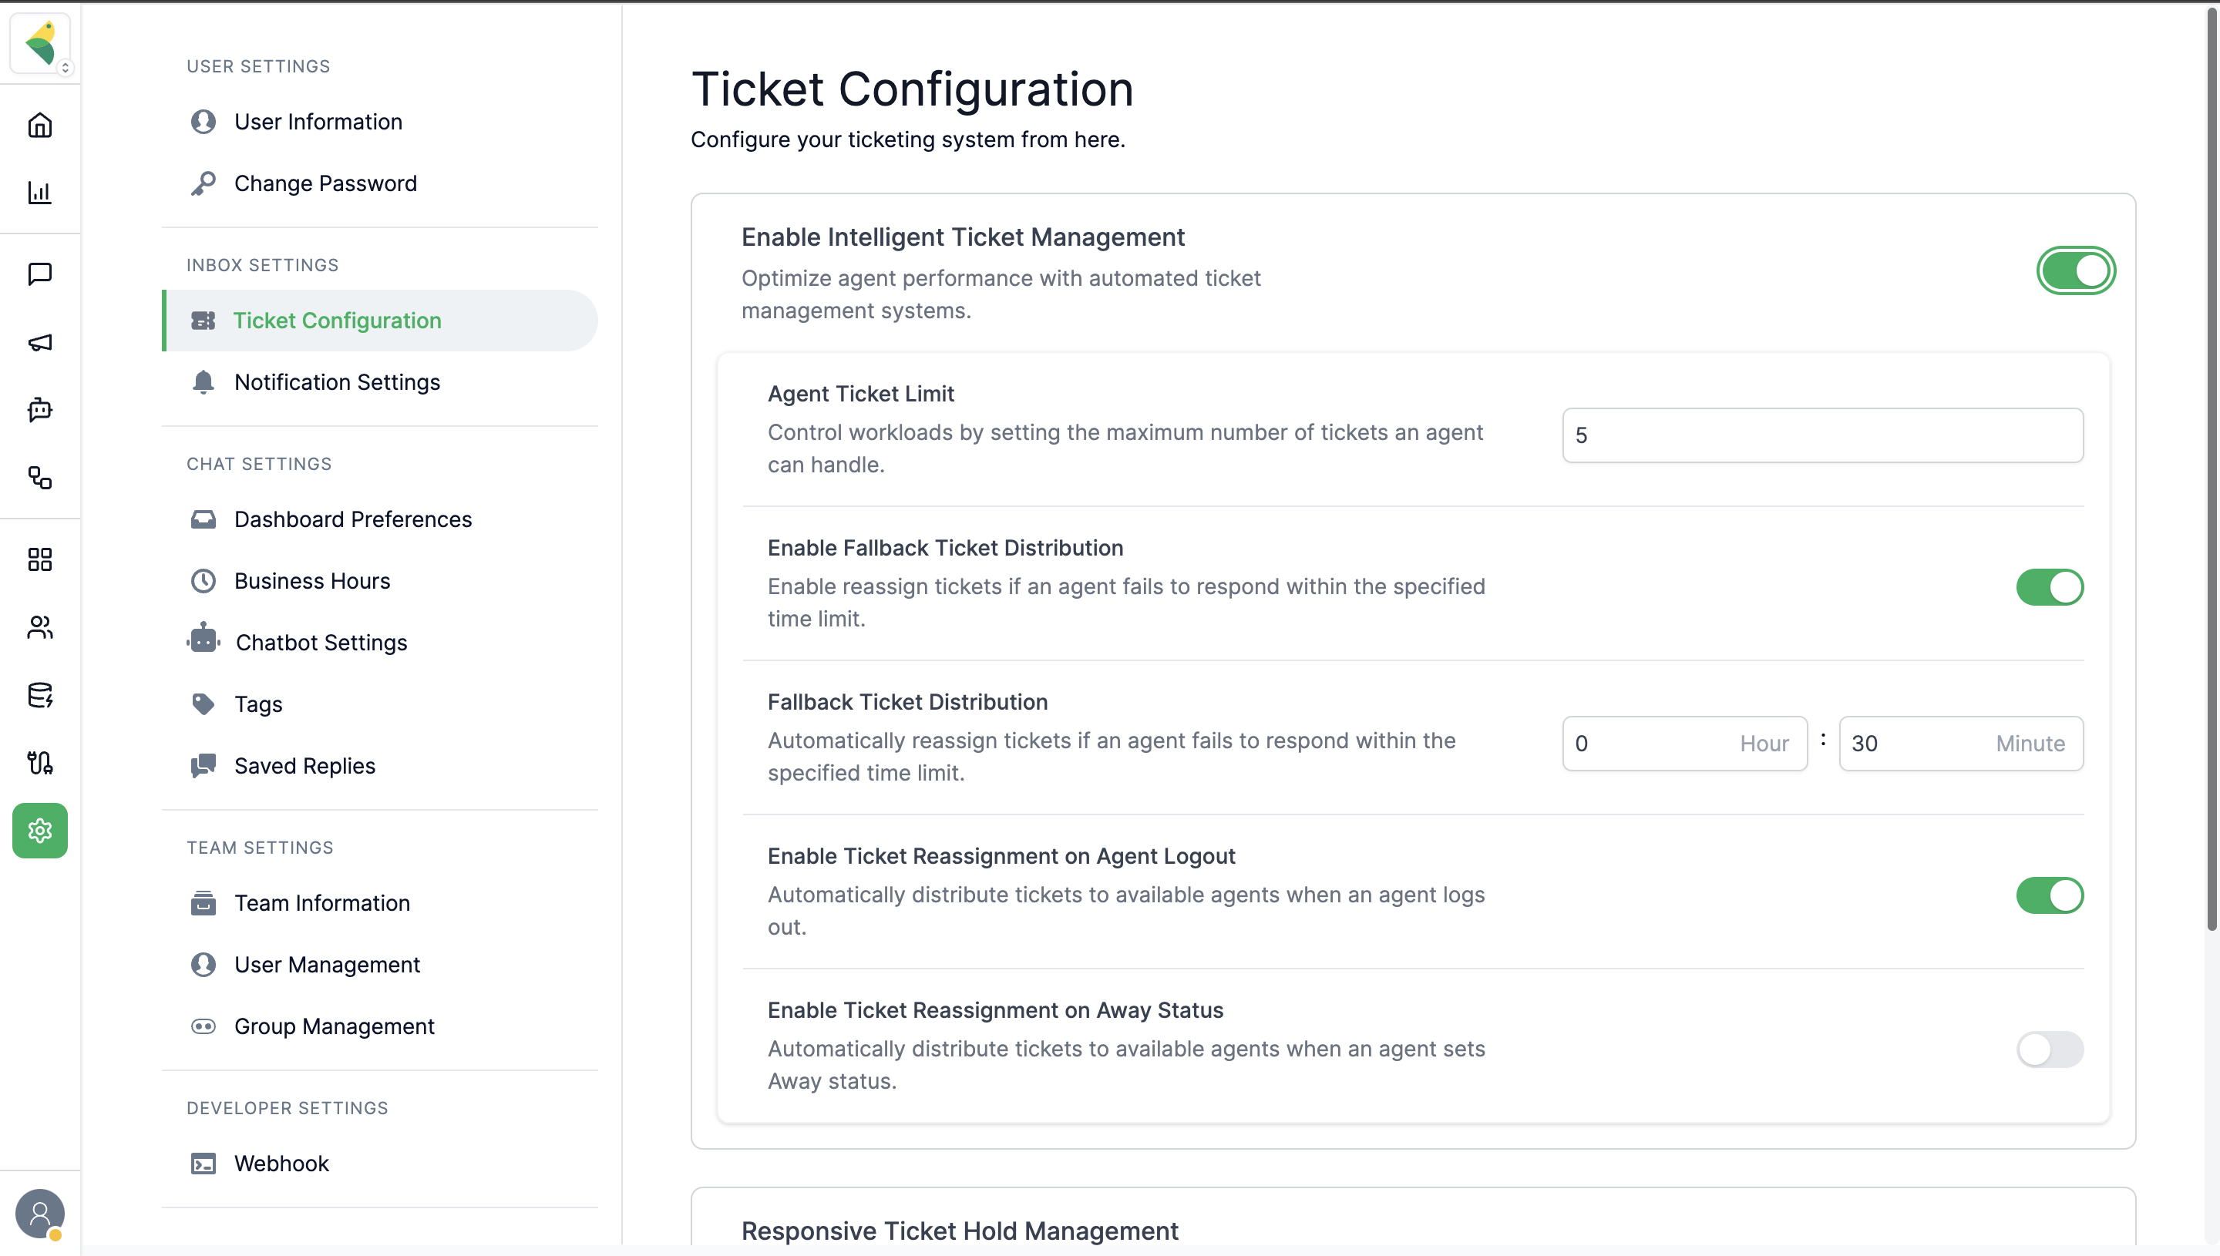Open the home icon in left rail
The image size is (2220, 1256).
point(39,125)
